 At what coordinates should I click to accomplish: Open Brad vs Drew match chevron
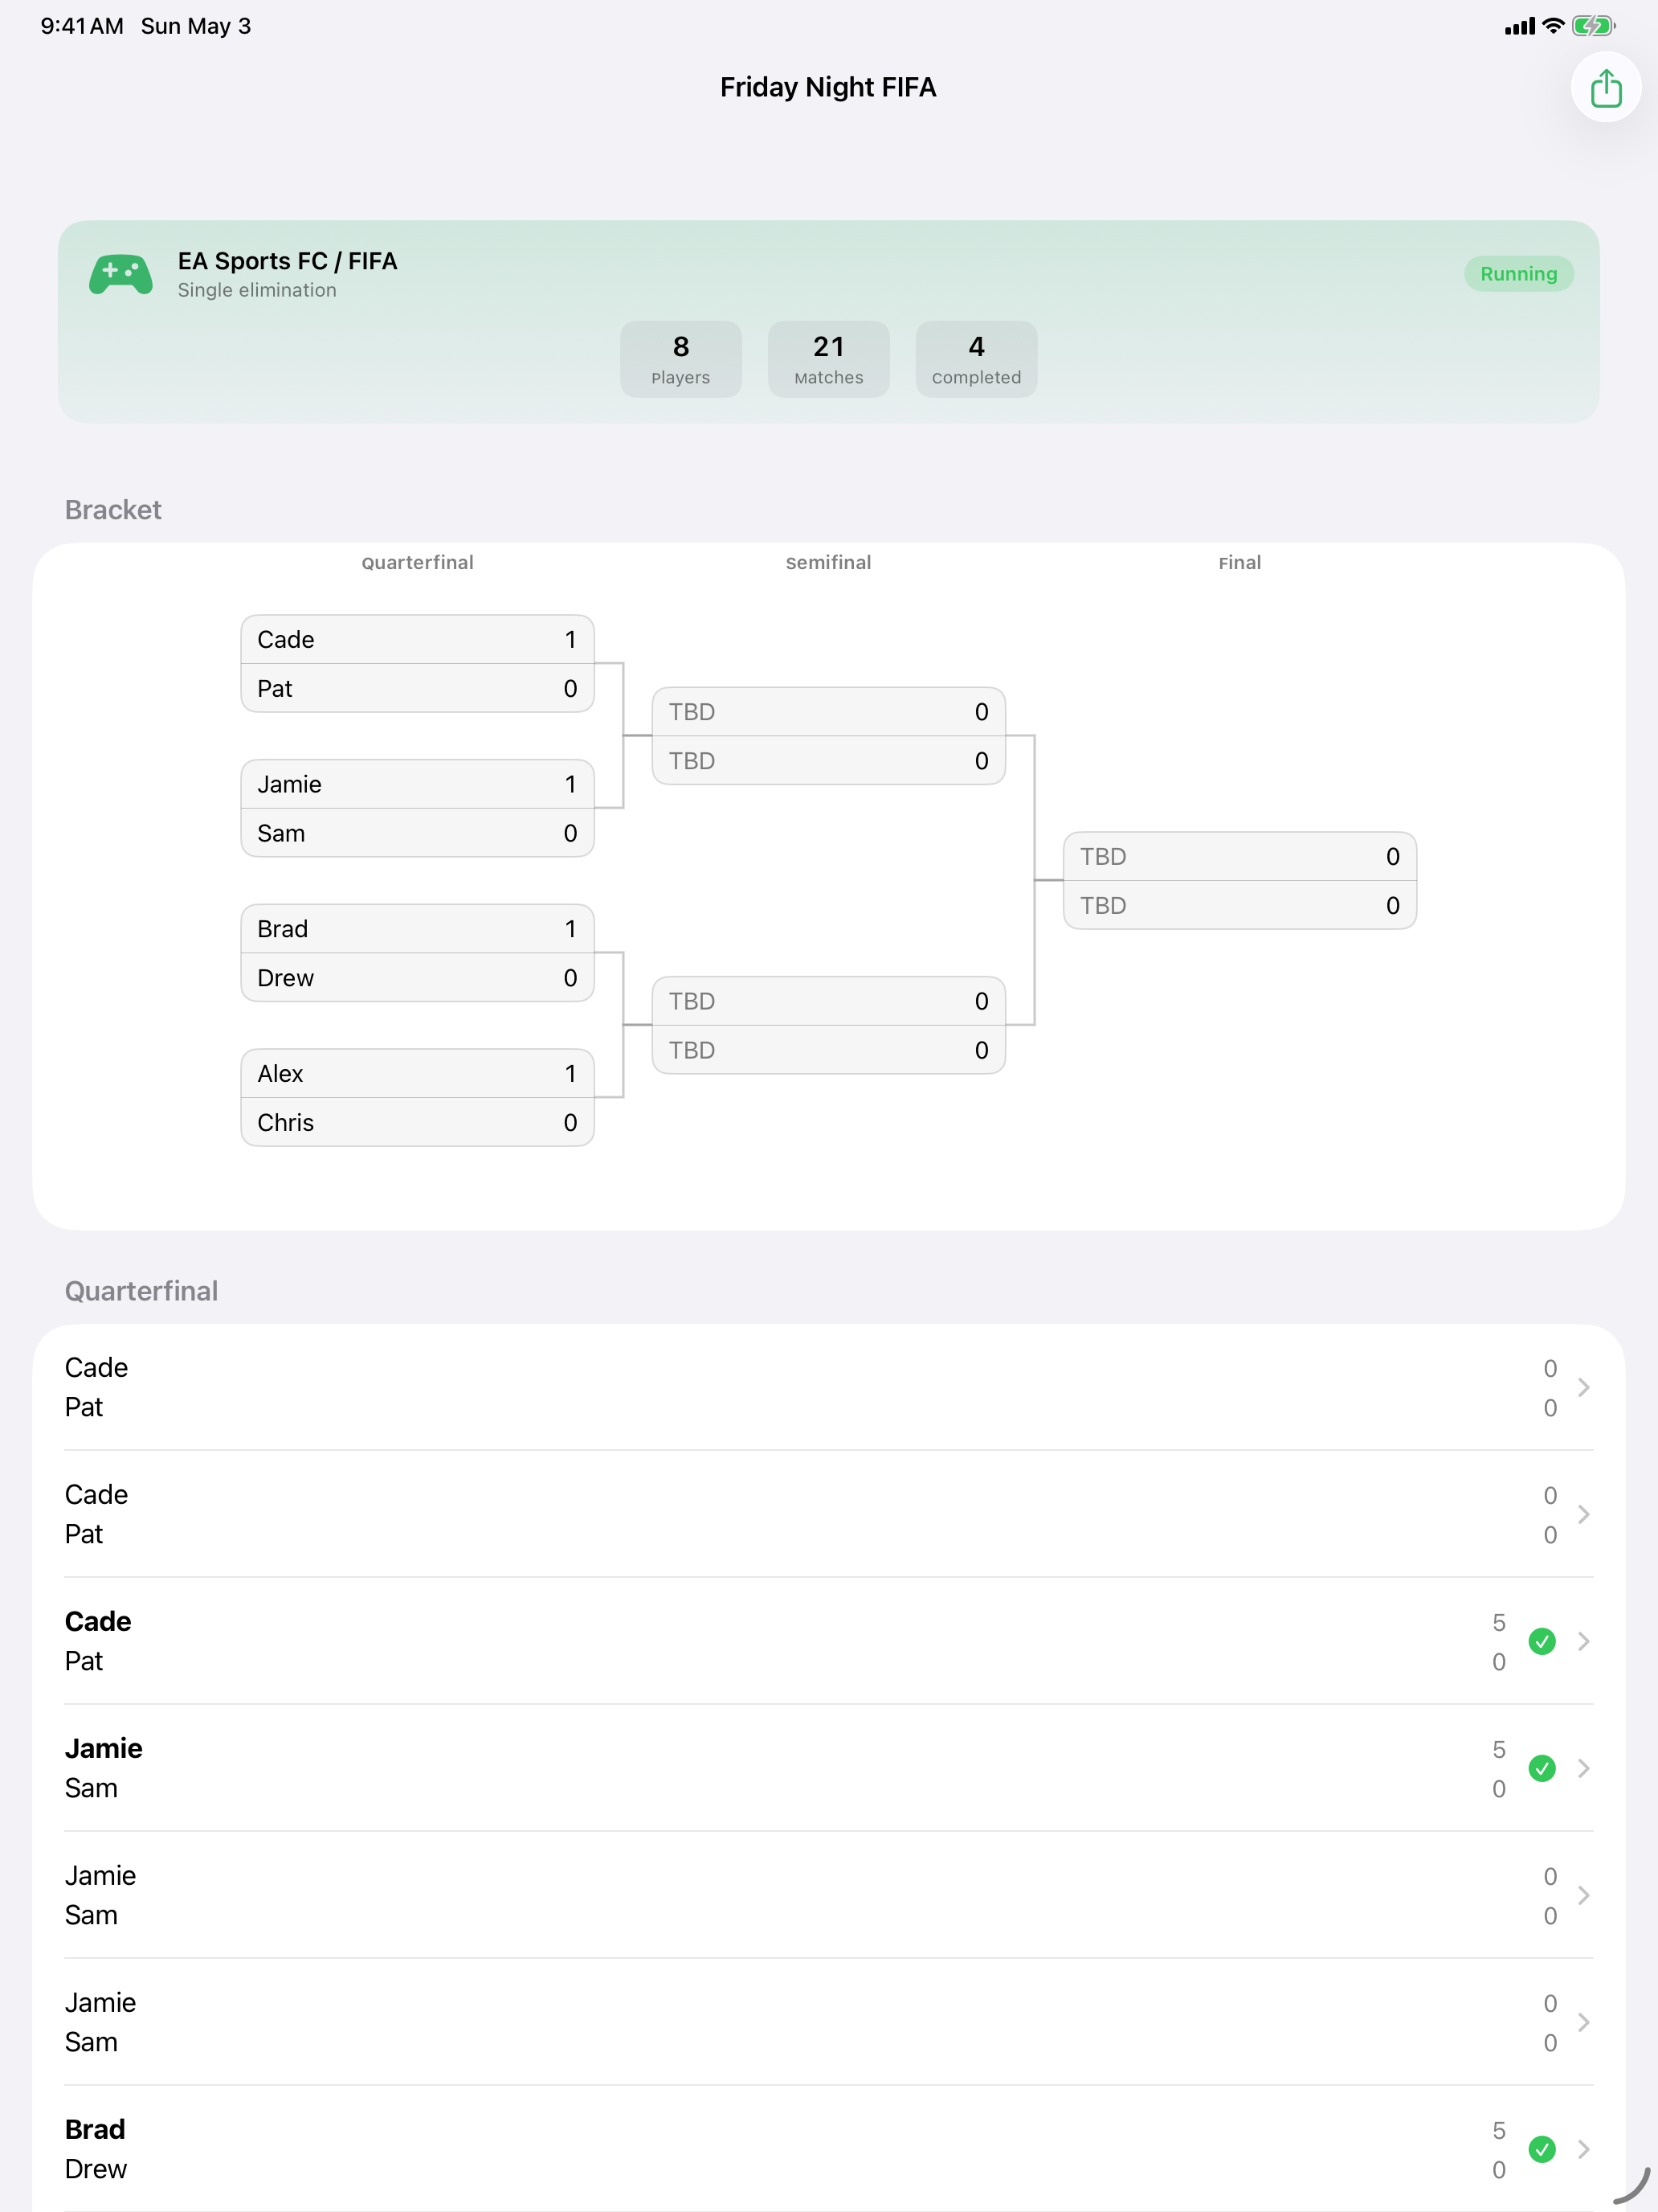[1584, 2149]
